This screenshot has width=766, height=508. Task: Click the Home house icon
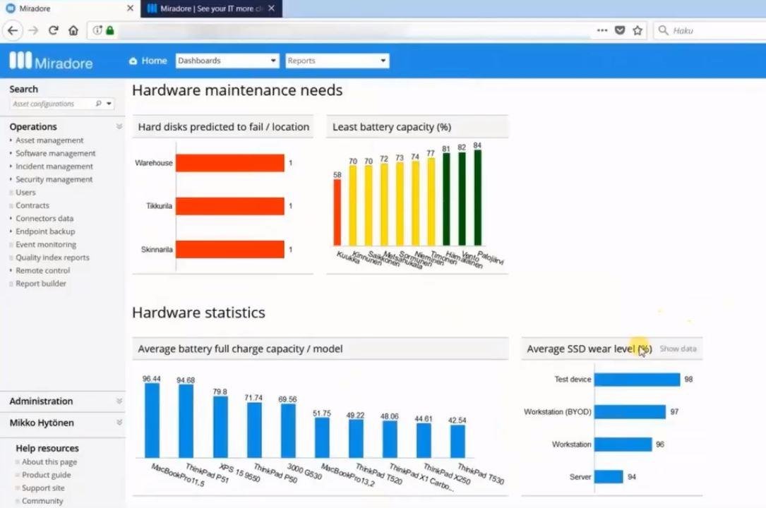coord(133,61)
